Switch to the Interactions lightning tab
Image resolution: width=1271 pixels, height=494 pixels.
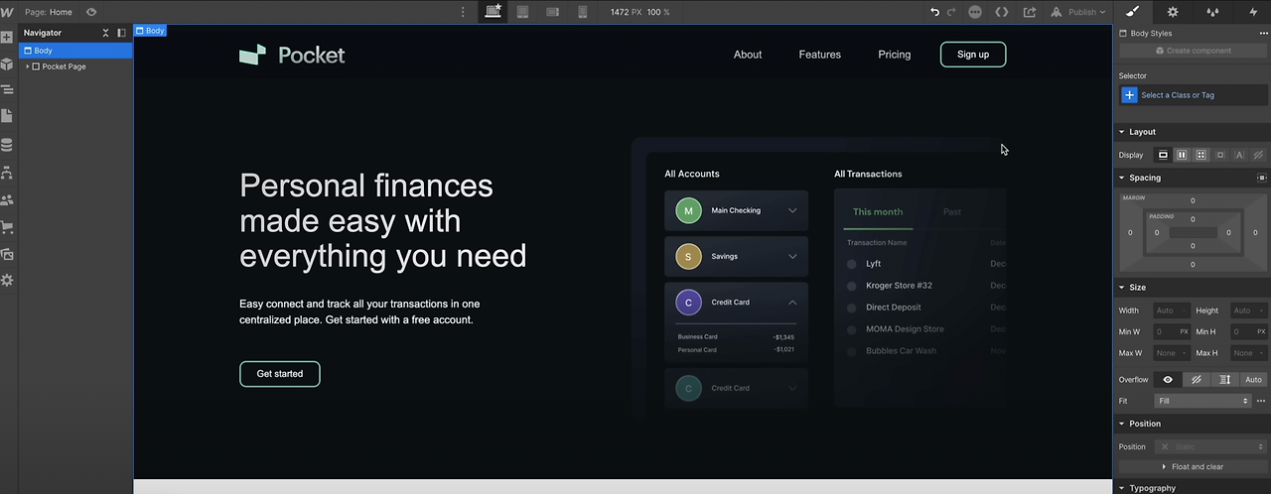1252,12
